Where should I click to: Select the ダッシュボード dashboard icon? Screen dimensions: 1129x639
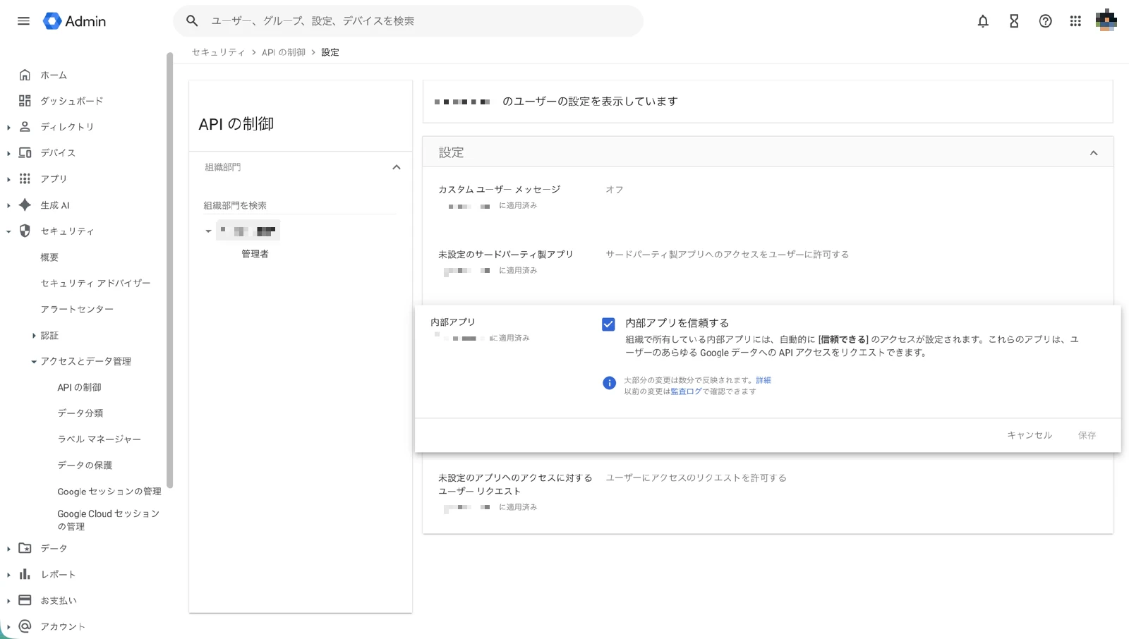pos(25,100)
